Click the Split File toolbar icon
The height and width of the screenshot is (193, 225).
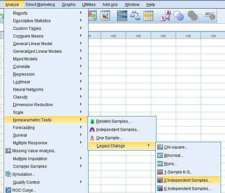[122, 16]
